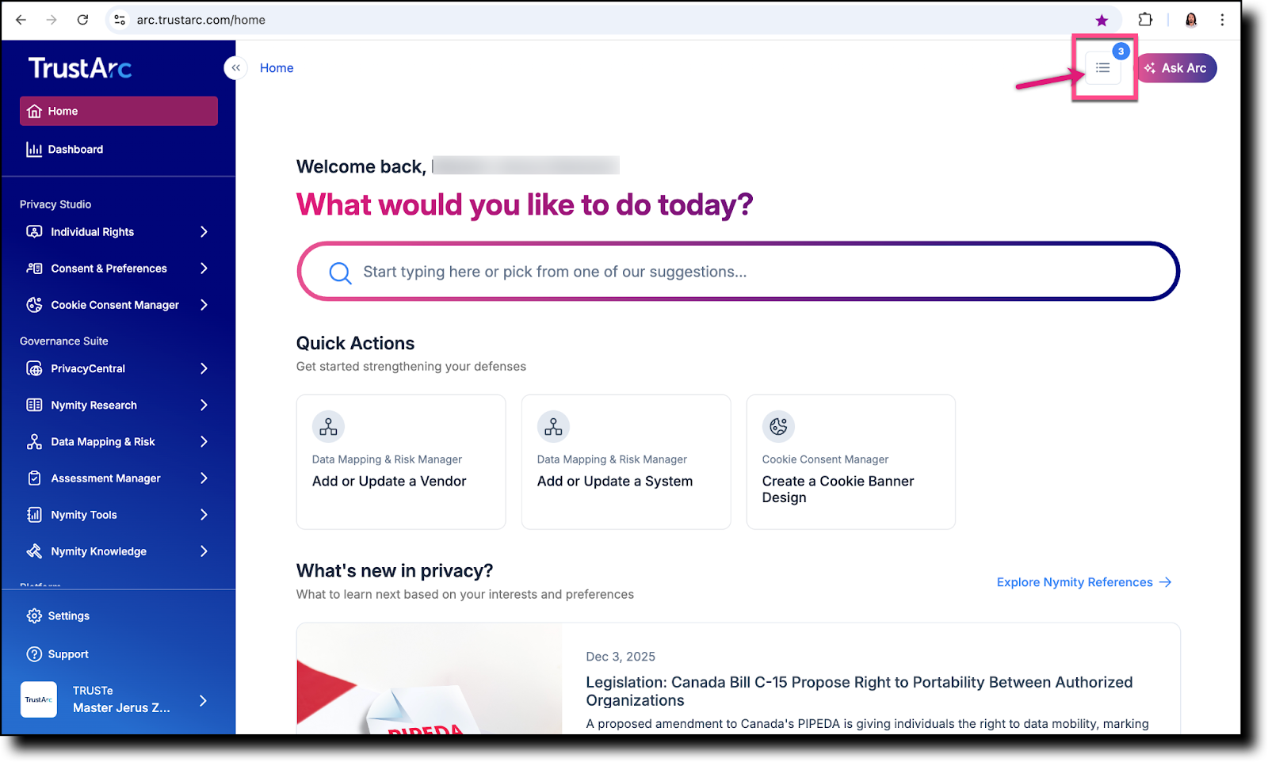Select Individual Rights in the sidebar
This screenshot has width=1268, height=762.
point(119,231)
